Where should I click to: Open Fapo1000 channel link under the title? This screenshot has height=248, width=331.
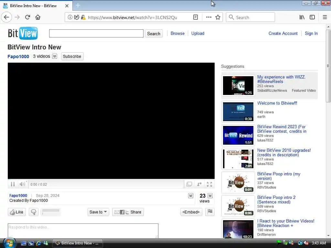(18, 57)
